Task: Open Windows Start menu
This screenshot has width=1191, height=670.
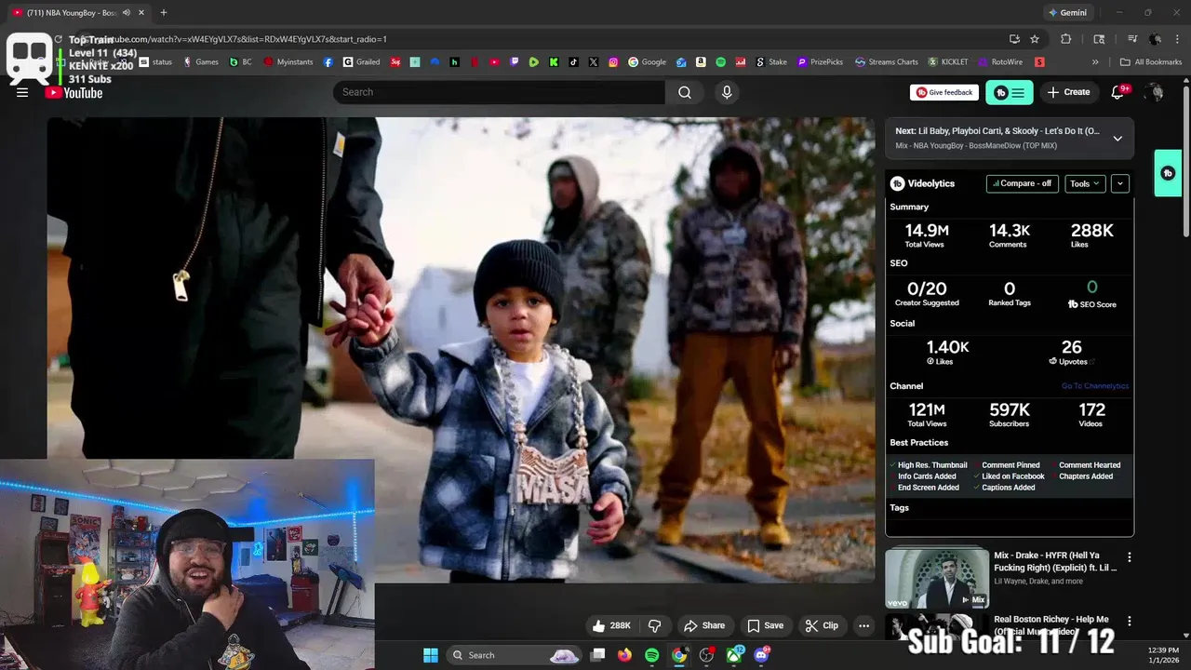Action: 431,655
